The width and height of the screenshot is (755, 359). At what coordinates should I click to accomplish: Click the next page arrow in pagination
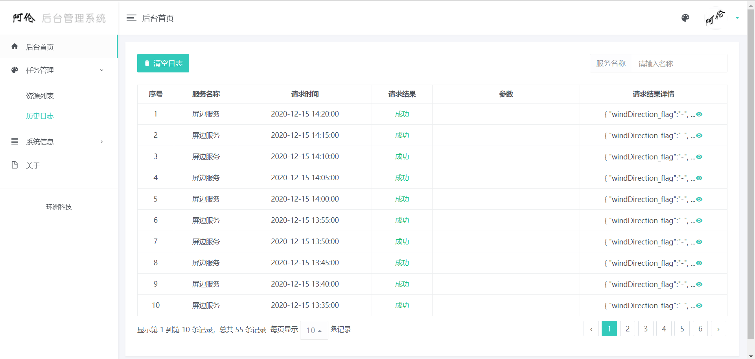coord(719,328)
